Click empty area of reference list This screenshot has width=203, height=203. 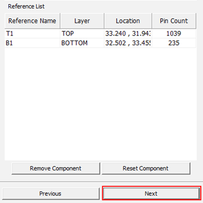coord(101,104)
